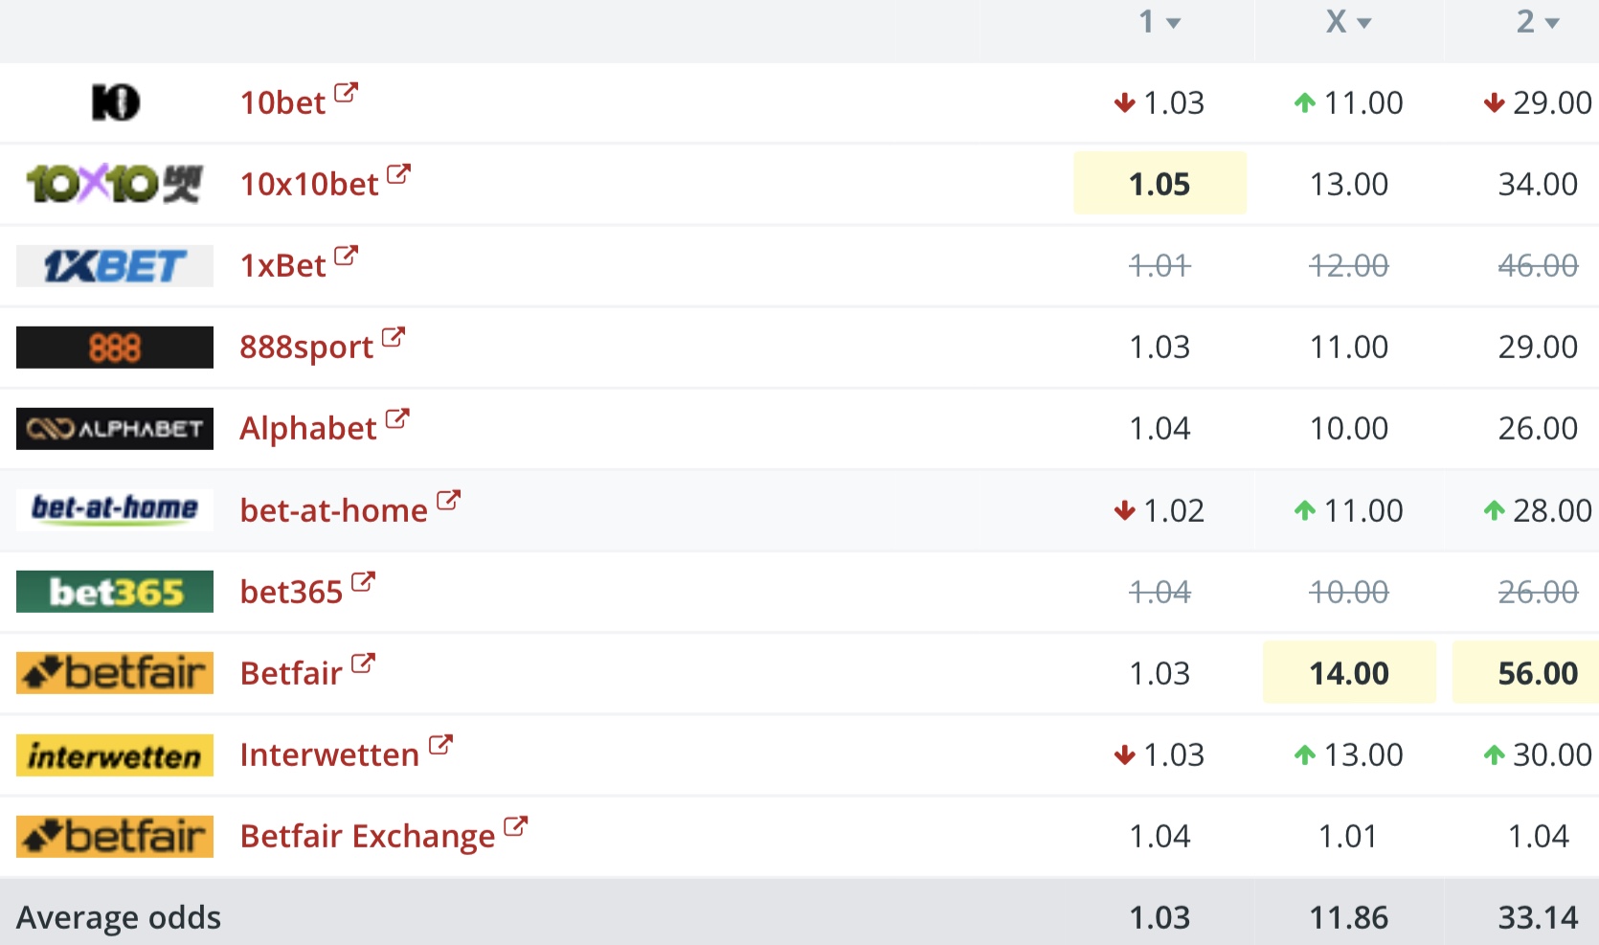
Task: Click external link icon beside 10bet
Action: pos(346,93)
